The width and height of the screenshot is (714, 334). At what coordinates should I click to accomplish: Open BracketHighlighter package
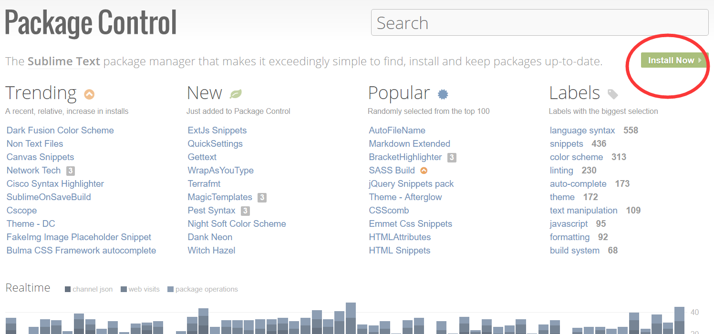coord(405,157)
